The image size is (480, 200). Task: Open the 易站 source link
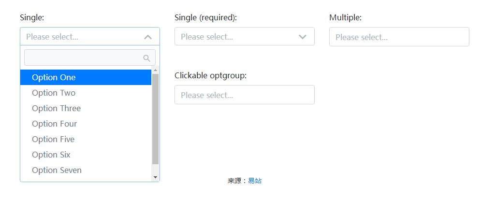click(x=255, y=181)
